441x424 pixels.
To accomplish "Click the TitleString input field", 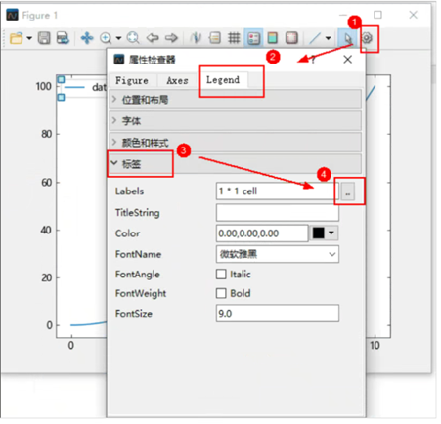I will (278, 213).
